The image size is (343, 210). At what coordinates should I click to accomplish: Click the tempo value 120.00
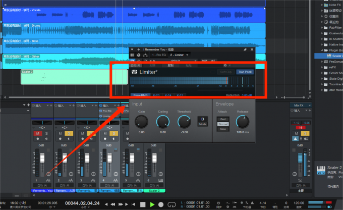(x=299, y=203)
